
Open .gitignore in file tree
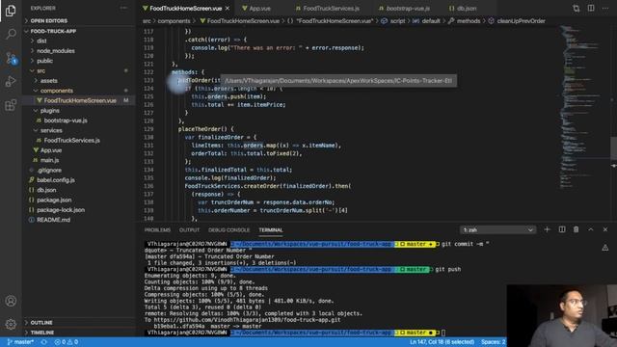pos(49,171)
